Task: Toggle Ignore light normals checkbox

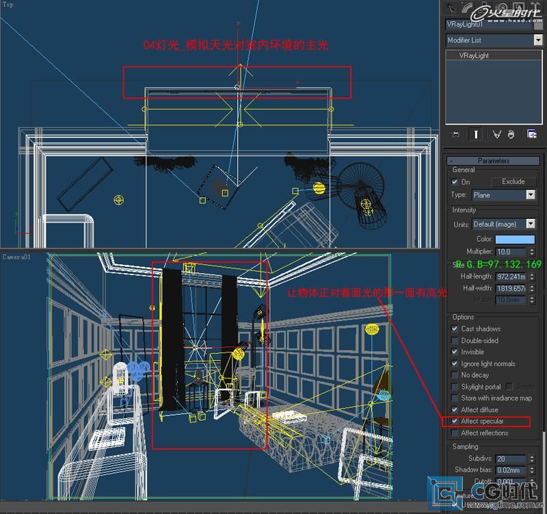Action: click(x=455, y=363)
